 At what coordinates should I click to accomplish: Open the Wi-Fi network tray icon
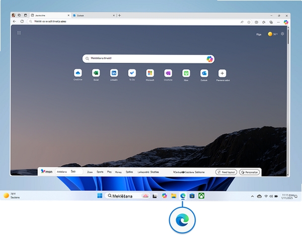click(x=266, y=196)
